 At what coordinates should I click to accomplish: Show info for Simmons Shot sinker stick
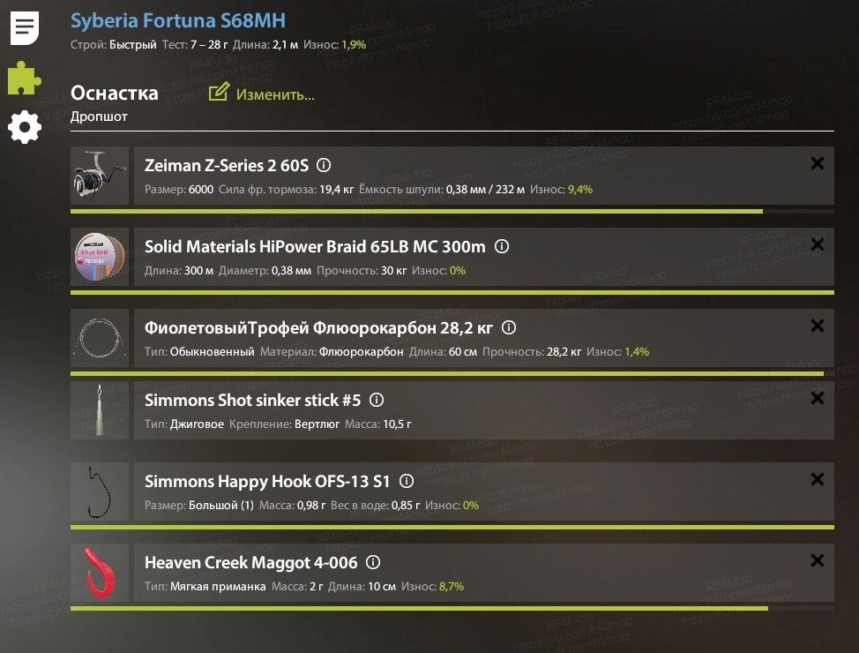point(377,400)
